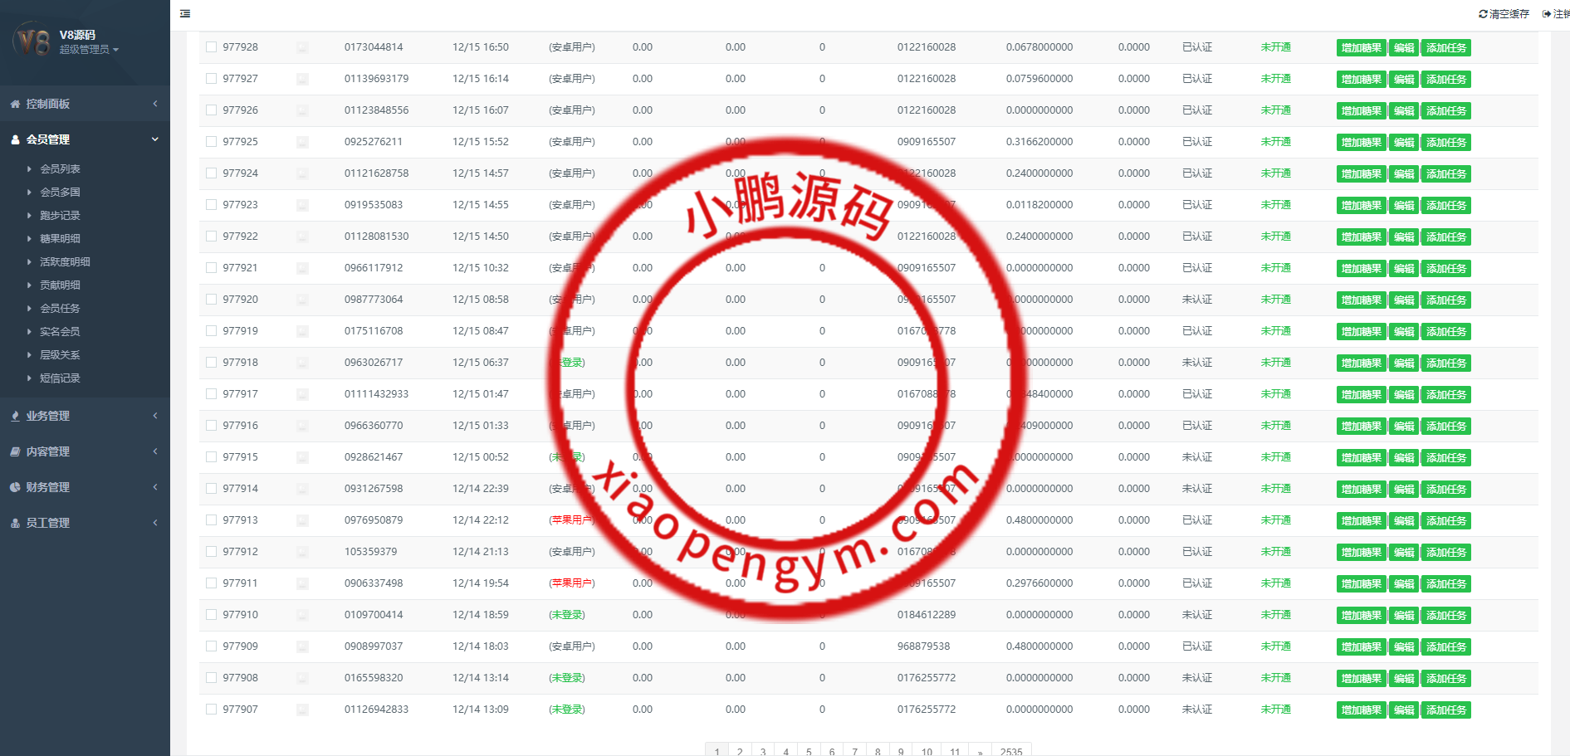Tick the checkbox for member 977924
The width and height of the screenshot is (1570, 756).
click(212, 173)
